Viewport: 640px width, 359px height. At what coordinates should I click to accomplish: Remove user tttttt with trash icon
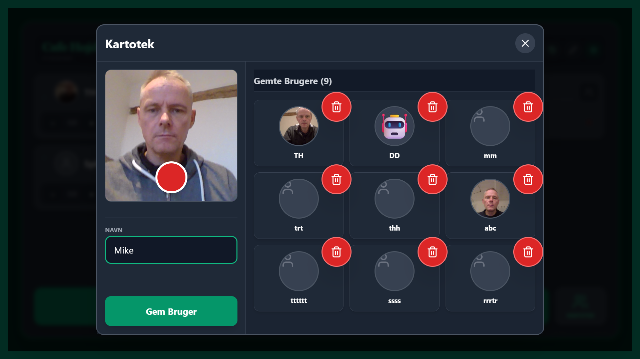coord(336,252)
